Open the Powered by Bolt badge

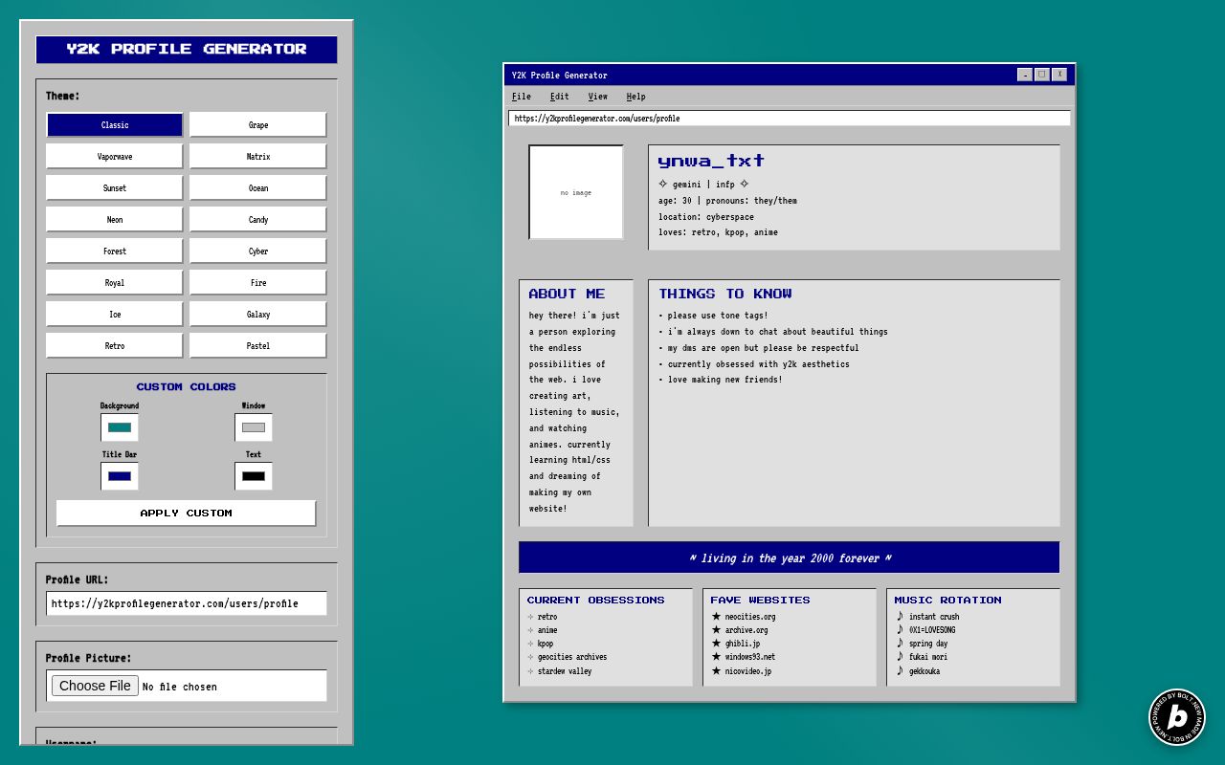click(1177, 717)
